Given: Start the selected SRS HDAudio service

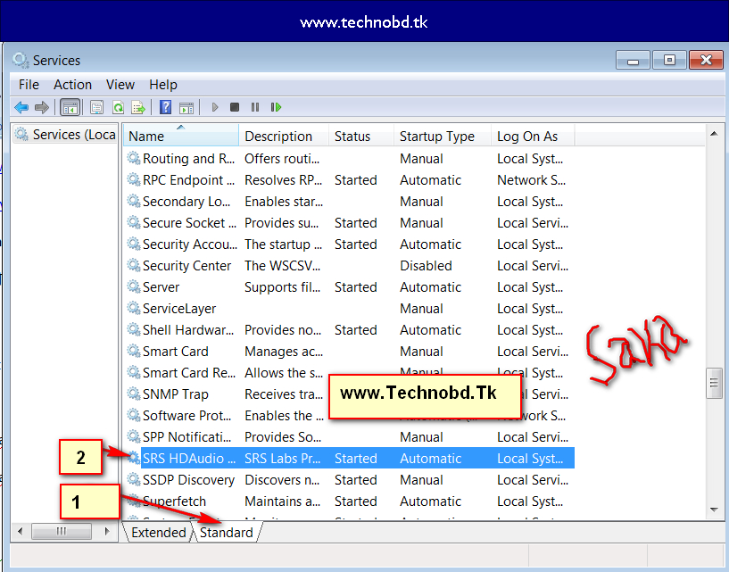Looking at the screenshot, I should 214,107.
